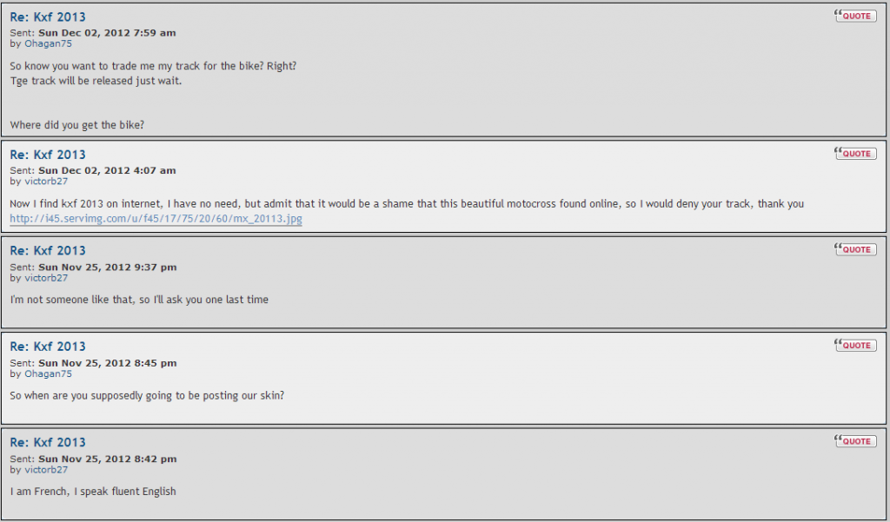View victorb27 profile in 8:42 pm message
The width and height of the screenshot is (890, 522).
tap(46, 470)
